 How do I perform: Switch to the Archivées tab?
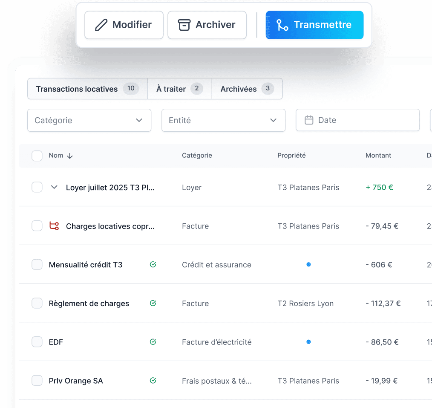[247, 89]
